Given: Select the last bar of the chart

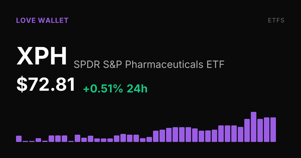Looking at the screenshot, I should pos(273,130).
